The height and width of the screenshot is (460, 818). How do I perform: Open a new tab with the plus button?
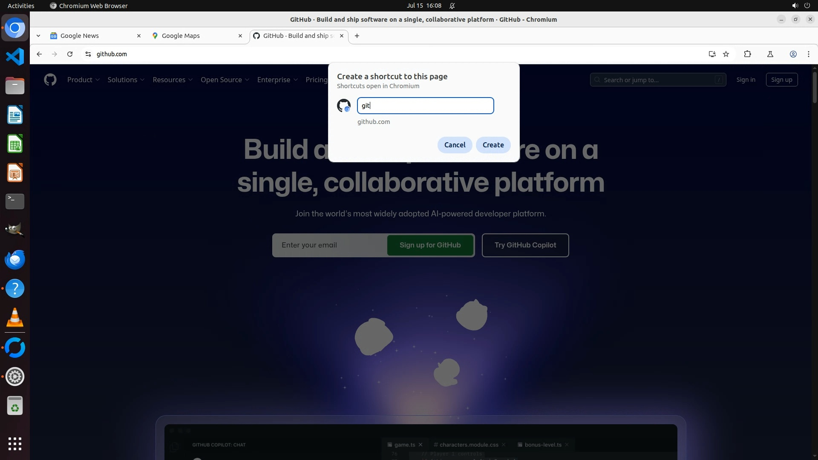357,36
